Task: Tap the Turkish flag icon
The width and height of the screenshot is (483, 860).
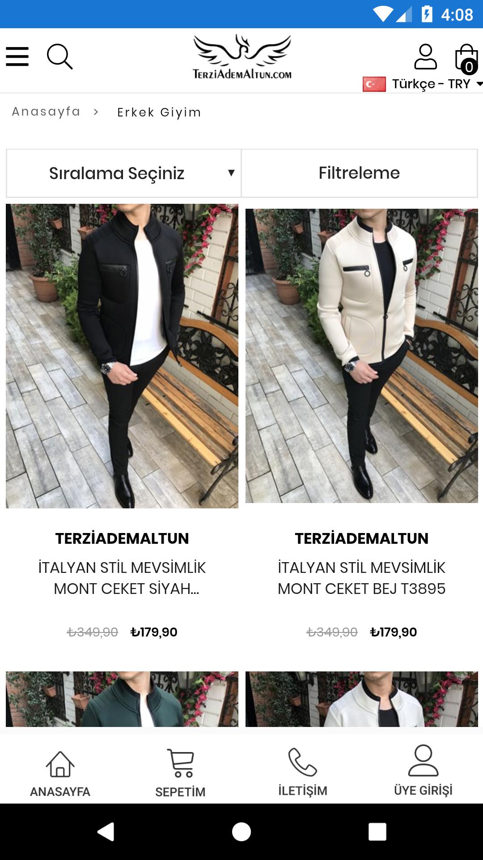Action: point(374,84)
